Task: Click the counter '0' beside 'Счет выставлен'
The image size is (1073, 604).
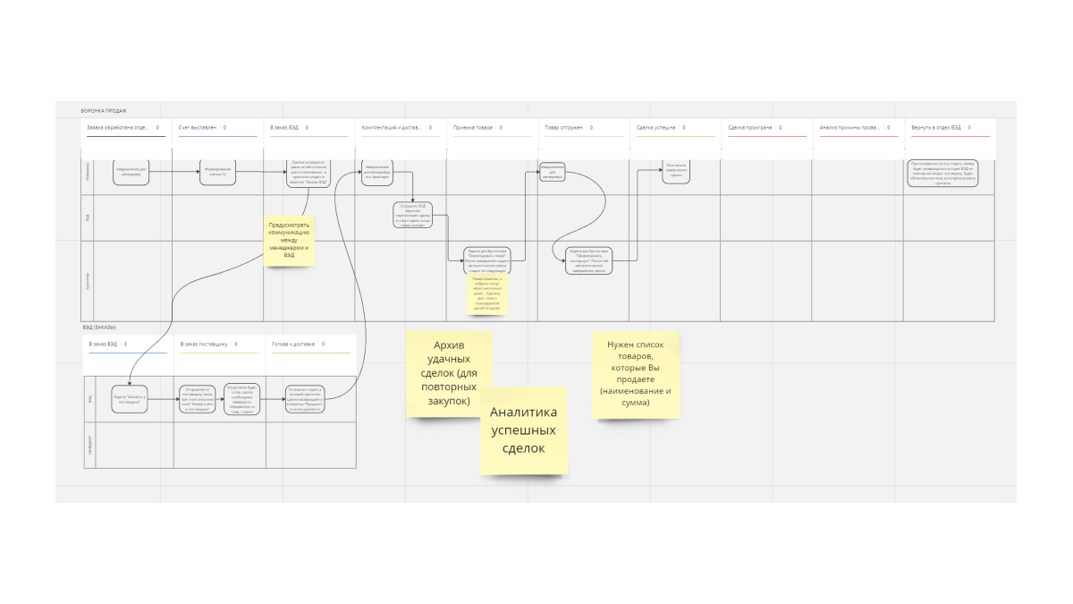Action: point(224,128)
